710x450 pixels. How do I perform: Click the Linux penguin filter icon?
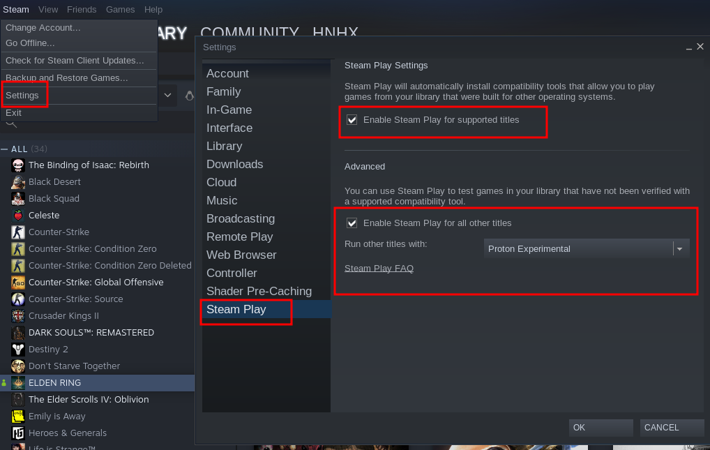(189, 95)
